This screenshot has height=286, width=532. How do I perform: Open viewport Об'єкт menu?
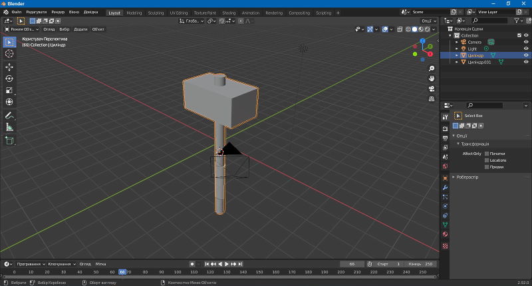click(x=98, y=29)
